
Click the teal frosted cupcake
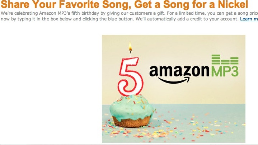[132, 110]
